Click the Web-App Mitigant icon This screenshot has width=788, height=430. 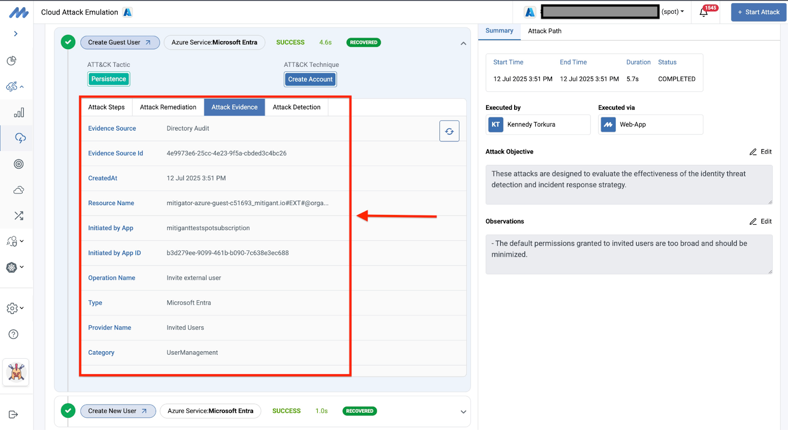[608, 124]
